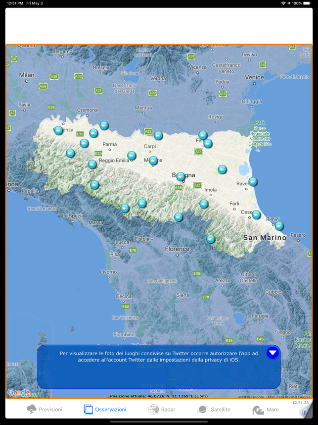Open the upper Ferrara webcam marker
The width and height of the screenshot is (318, 425).
point(203,135)
